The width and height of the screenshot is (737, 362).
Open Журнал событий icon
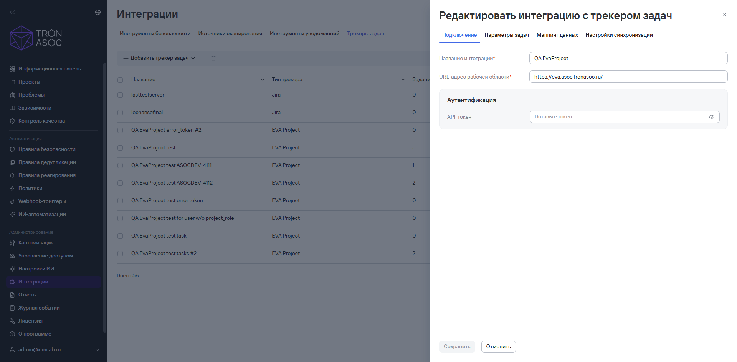12,308
